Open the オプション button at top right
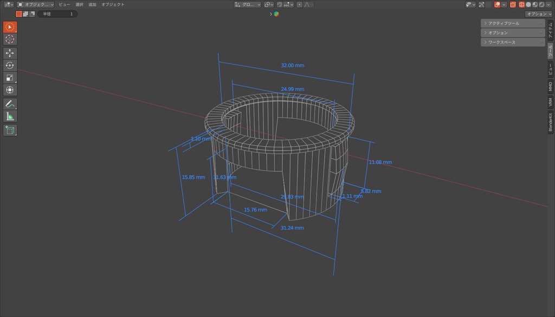Screen dimensions: 555x317 (538, 14)
